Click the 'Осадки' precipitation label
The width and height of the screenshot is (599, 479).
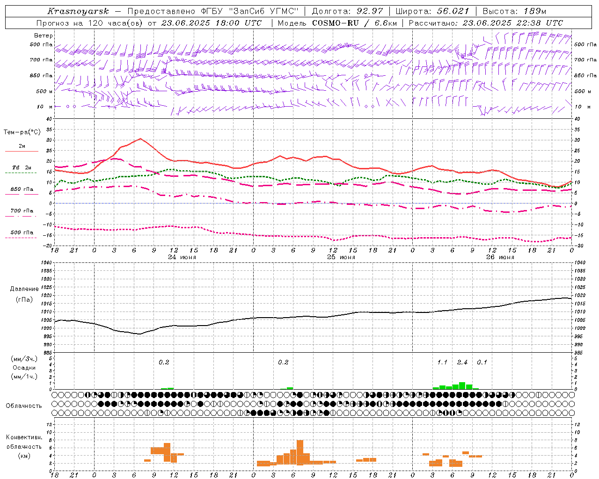click(x=24, y=368)
